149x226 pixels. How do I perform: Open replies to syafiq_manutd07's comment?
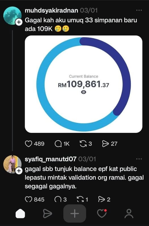click(58, 199)
